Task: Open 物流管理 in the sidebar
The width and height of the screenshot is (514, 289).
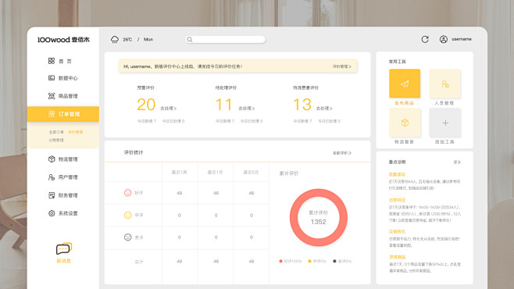Action: pyautogui.click(x=63, y=159)
